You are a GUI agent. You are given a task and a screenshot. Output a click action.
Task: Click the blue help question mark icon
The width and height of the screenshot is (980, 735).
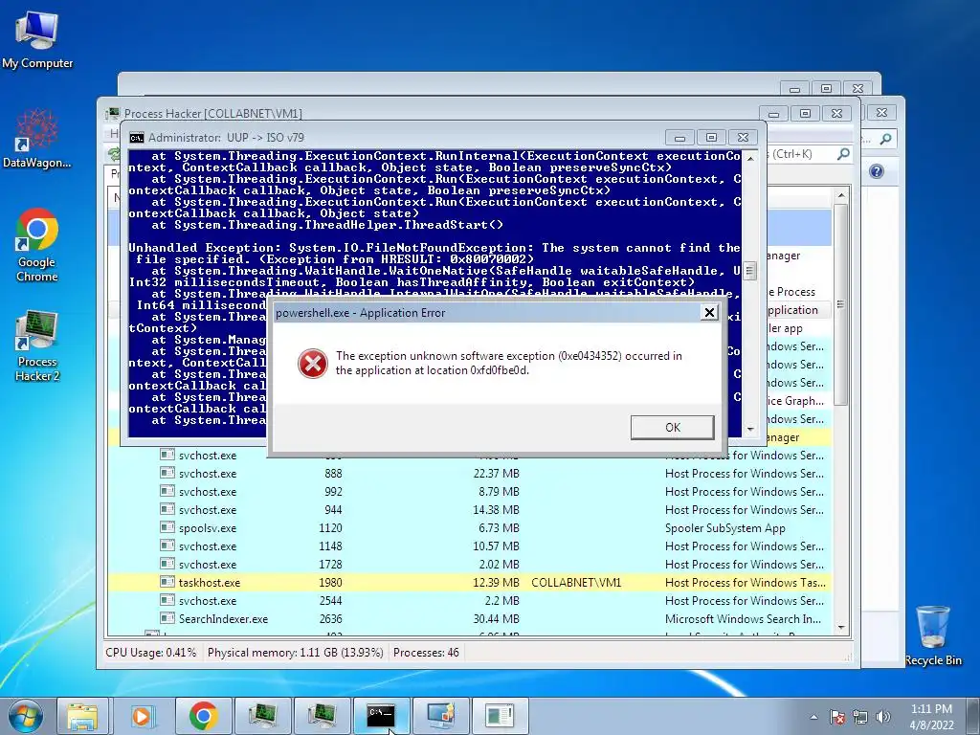click(877, 171)
